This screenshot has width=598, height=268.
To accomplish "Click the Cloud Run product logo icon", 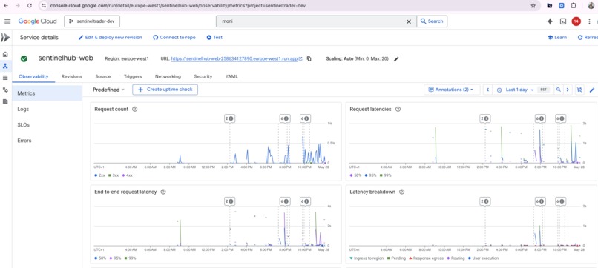I will [5, 37].
